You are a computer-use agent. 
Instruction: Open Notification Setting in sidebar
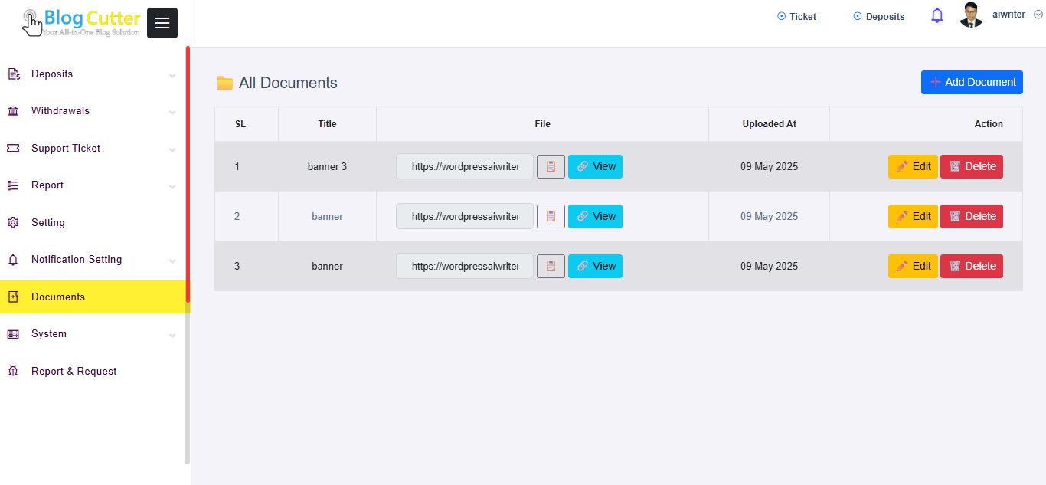tap(77, 259)
